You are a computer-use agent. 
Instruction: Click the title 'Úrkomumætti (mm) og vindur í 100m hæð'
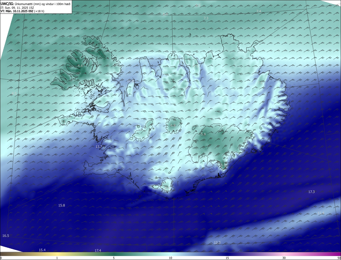[42, 4]
